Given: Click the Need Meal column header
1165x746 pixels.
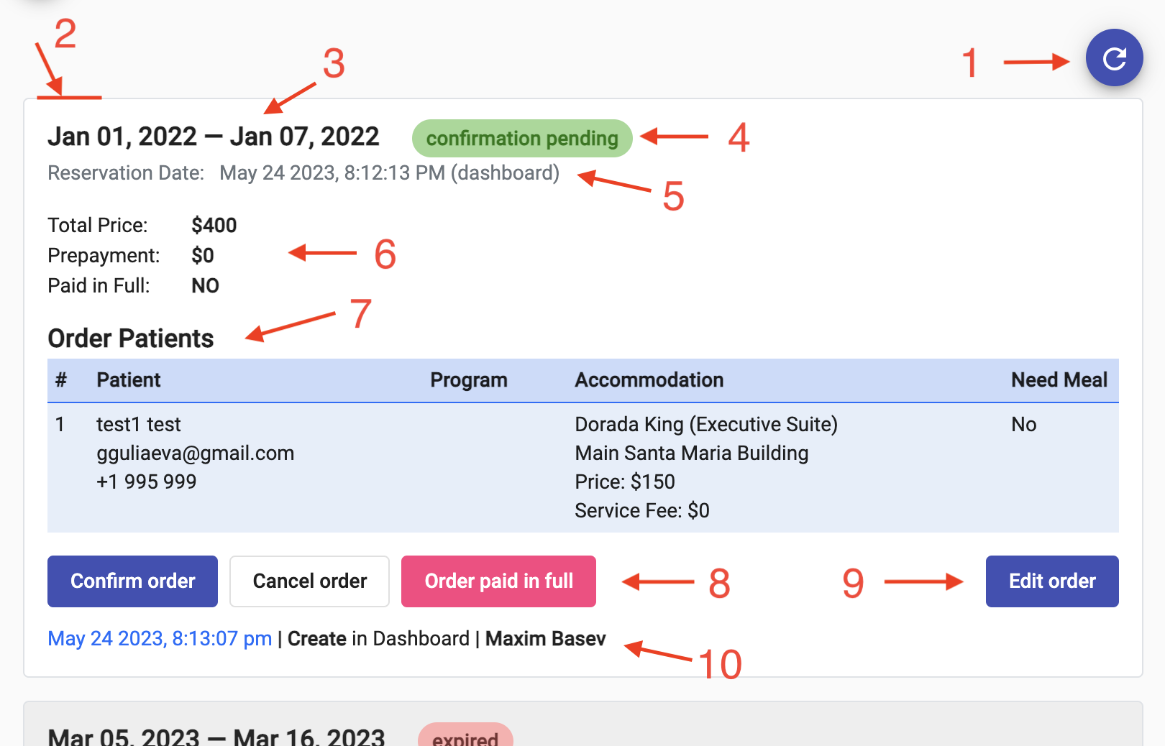Looking at the screenshot, I should coord(1059,380).
